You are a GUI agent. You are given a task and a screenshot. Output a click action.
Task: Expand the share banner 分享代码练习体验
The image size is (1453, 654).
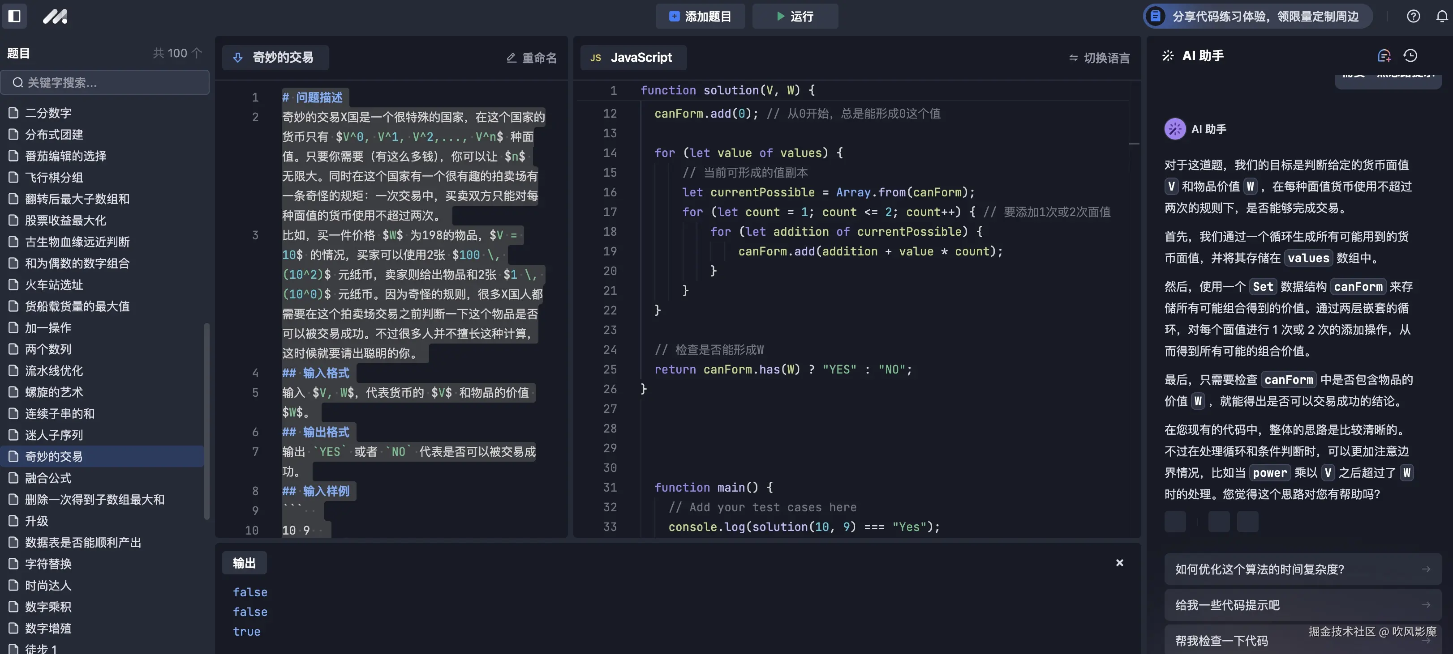click(x=1257, y=17)
